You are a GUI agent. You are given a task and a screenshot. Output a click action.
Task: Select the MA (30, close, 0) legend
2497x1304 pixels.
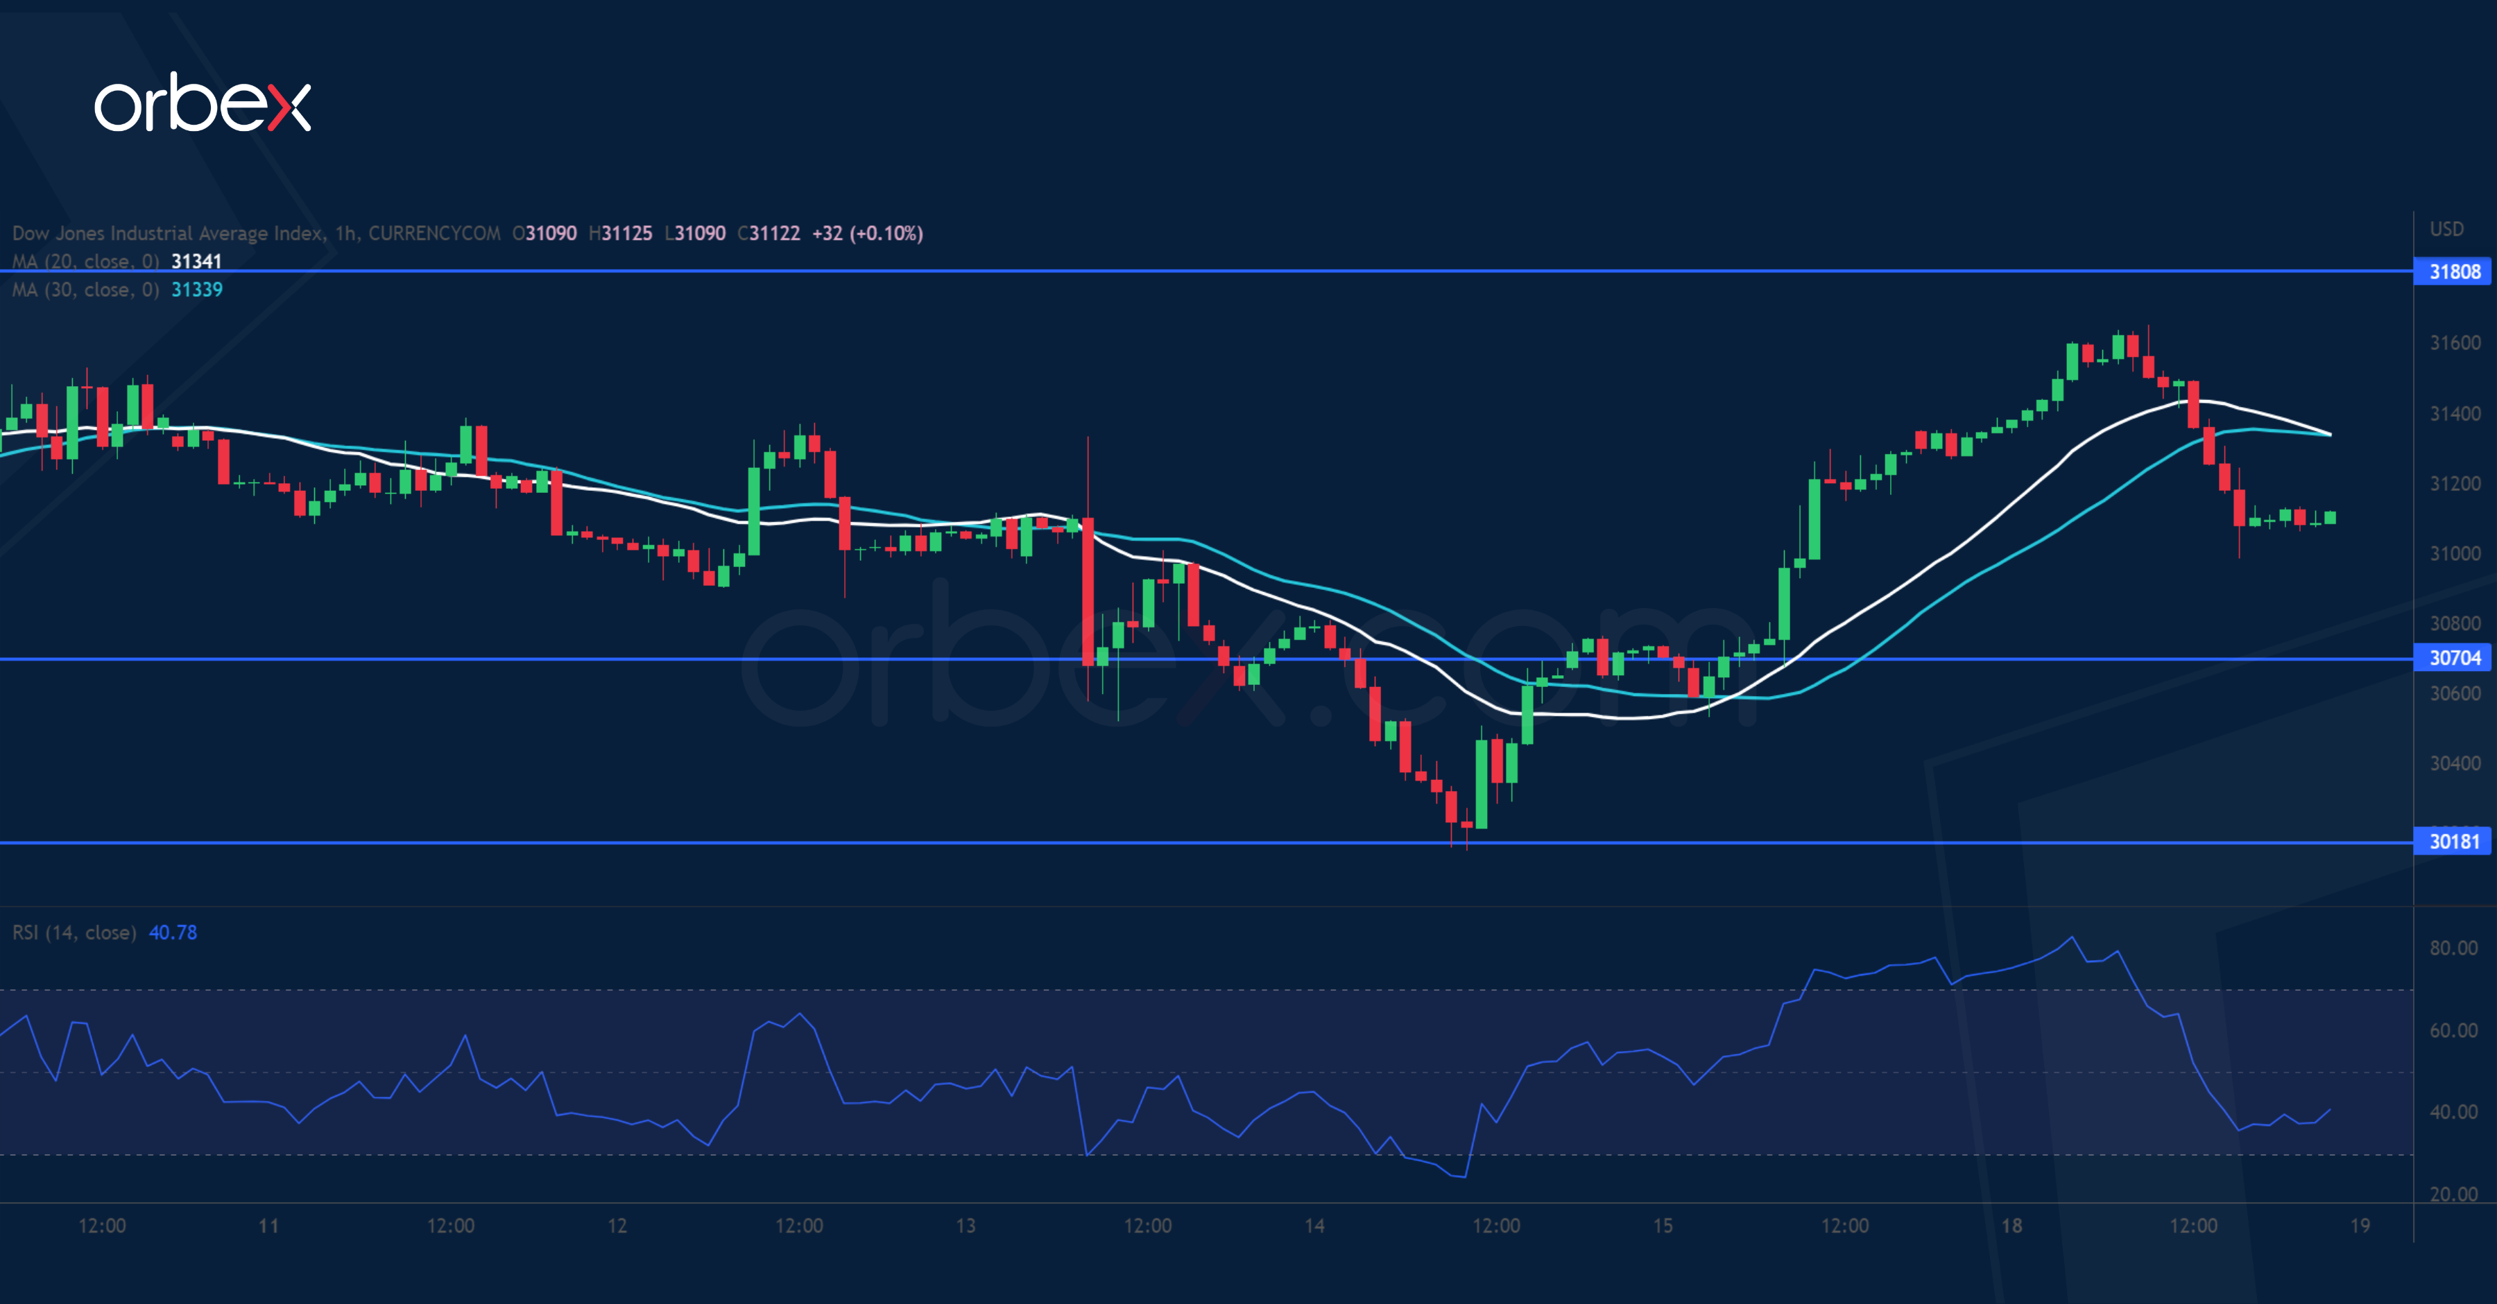[85, 290]
